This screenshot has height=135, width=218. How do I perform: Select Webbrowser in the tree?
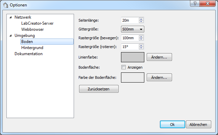32,29
